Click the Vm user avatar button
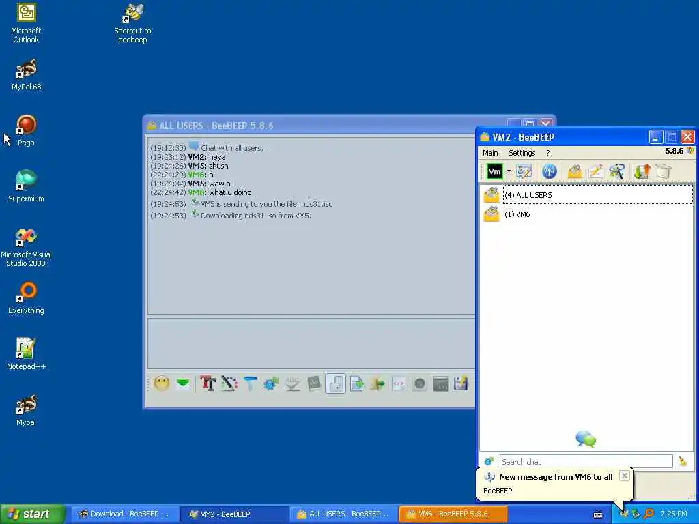699x524 pixels. [495, 171]
